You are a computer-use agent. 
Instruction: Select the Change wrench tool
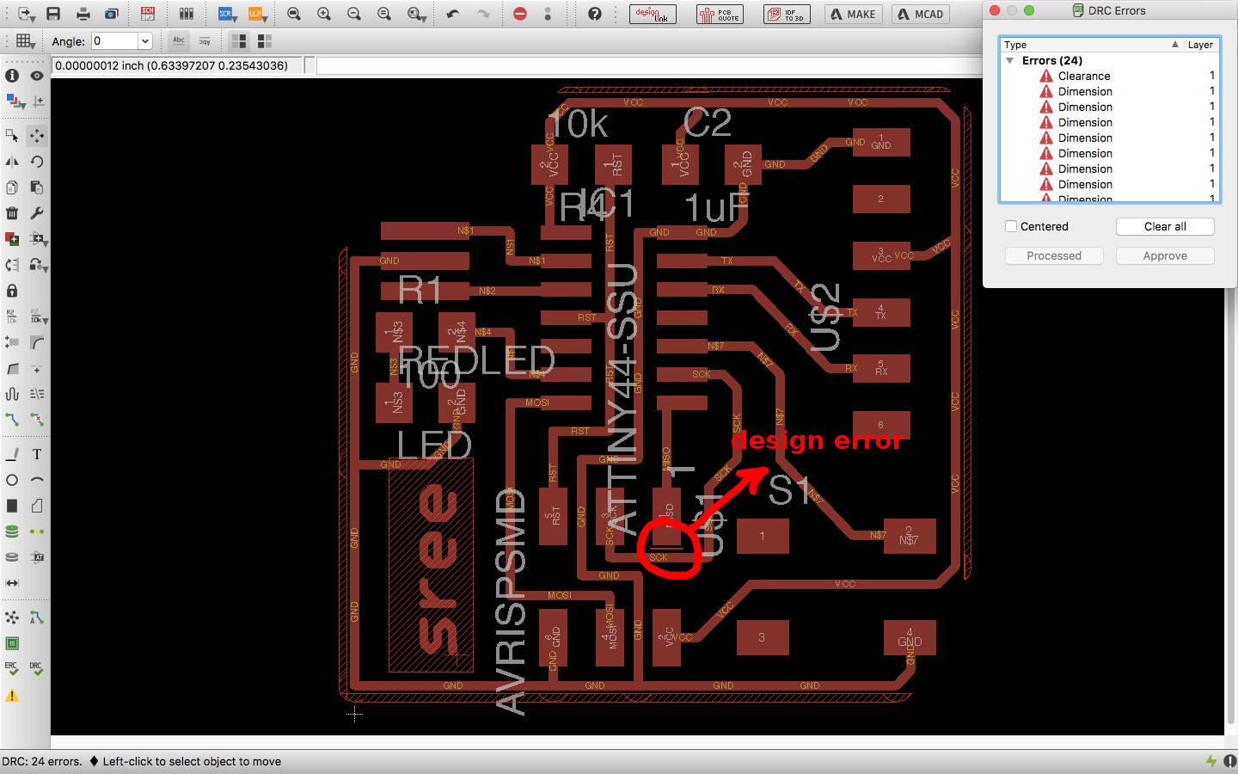point(37,213)
